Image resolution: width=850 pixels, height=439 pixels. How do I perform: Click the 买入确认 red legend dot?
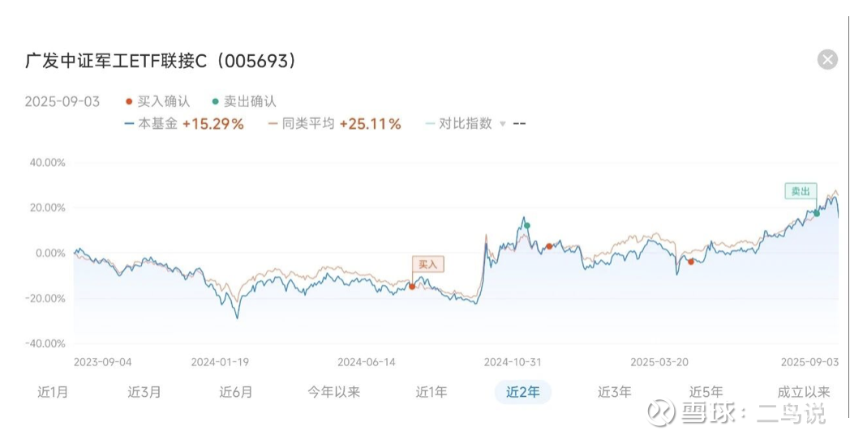(128, 101)
